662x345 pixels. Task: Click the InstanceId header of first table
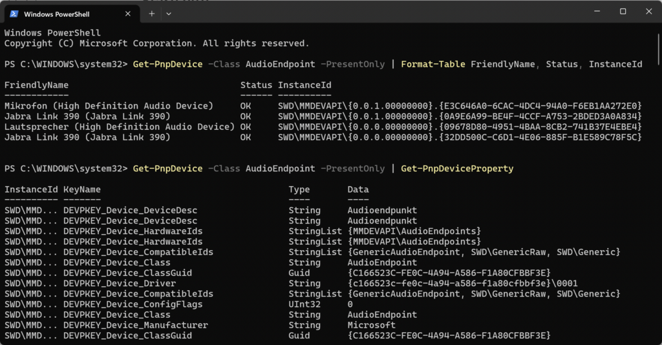[x=304, y=85]
